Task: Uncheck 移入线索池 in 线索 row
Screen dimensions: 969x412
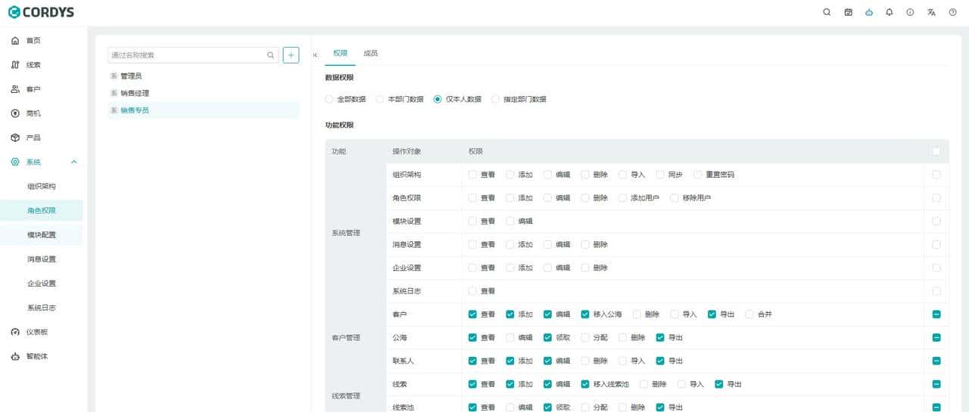Action: pos(585,384)
